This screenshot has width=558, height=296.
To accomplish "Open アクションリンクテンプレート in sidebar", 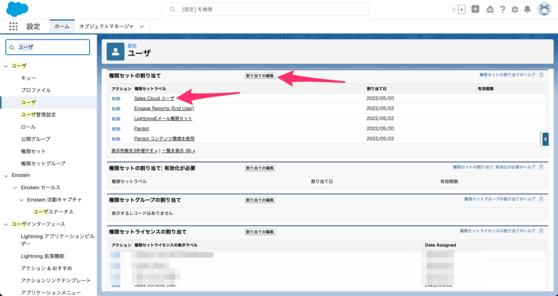I will [x=56, y=280].
